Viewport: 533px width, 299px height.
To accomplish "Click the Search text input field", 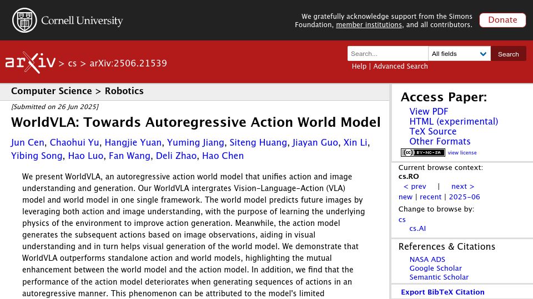I will click(388, 54).
